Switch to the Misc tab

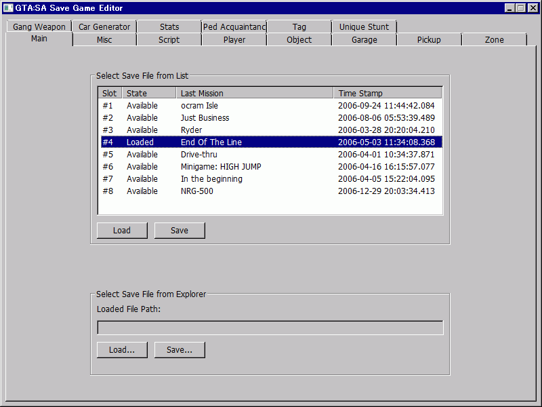tap(104, 40)
